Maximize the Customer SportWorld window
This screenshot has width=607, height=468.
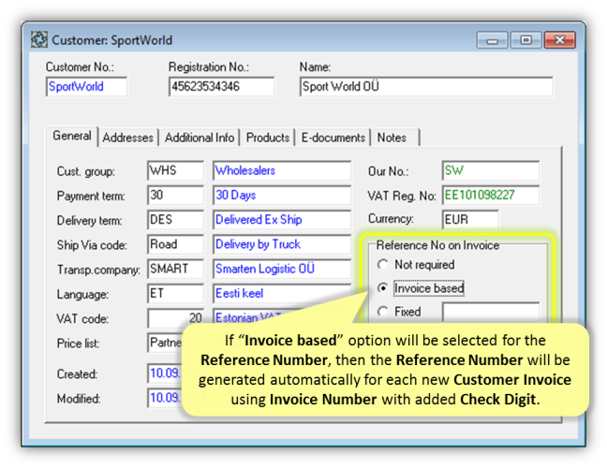[526, 40]
